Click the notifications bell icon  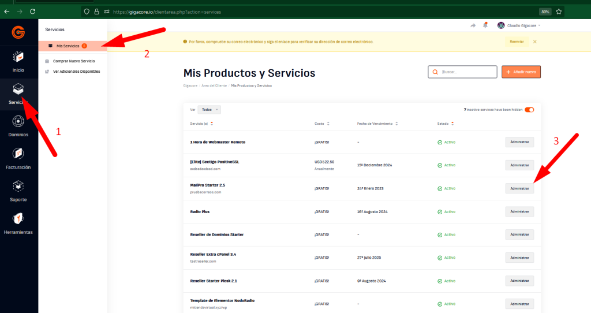pyautogui.click(x=485, y=25)
